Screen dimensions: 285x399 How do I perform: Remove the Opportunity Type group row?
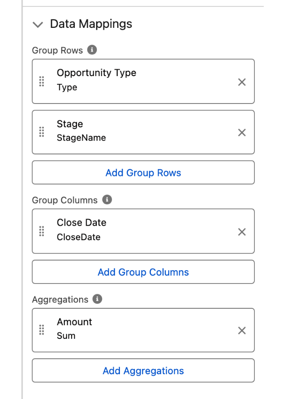coord(242,82)
